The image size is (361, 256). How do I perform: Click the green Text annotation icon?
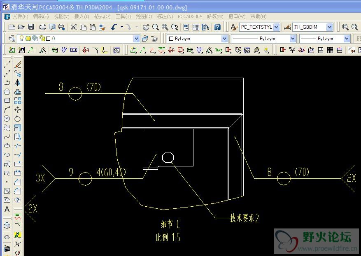pyautogui.click(x=218, y=50)
